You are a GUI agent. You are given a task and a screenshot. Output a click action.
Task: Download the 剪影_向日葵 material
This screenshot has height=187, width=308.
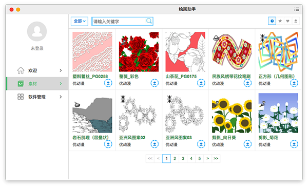click(x=247, y=144)
